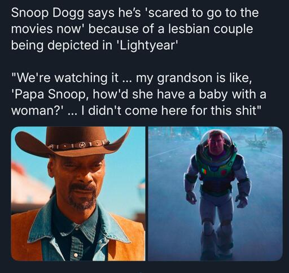Image resolution: width=289 pixels, height=273 pixels.
Task: Click the colored buttons on Buzz's left chest
Action: 204,171
